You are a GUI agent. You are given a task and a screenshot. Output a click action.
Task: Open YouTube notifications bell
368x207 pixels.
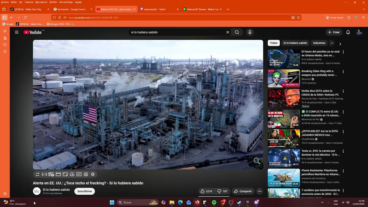(x=348, y=32)
